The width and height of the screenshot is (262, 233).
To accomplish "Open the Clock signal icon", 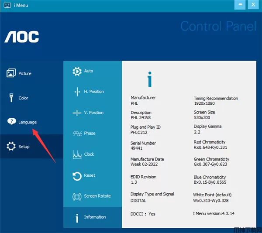I will pyautogui.click(x=77, y=154).
